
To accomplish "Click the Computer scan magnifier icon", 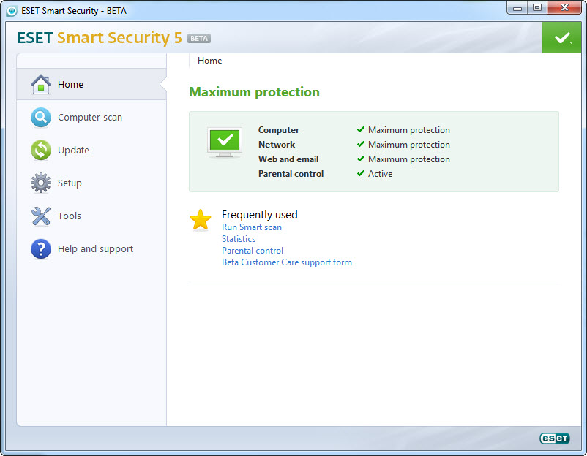I will pos(41,118).
